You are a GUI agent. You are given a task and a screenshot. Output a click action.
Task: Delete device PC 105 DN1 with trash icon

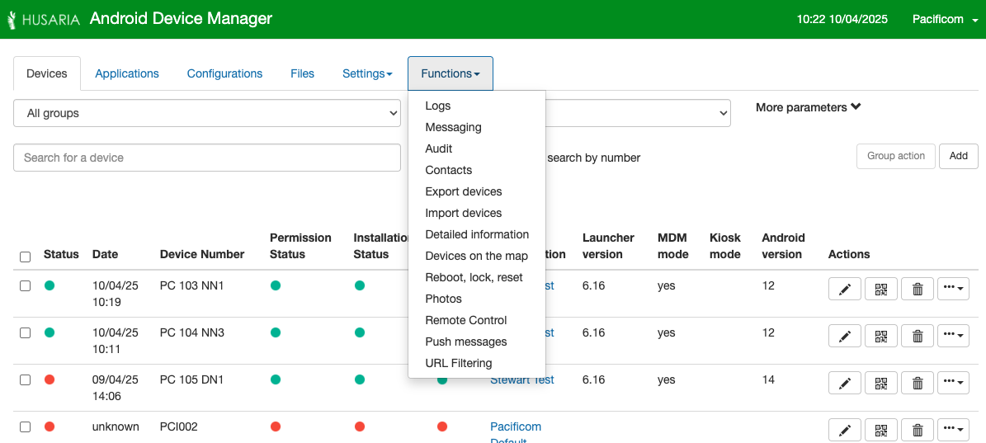click(x=918, y=383)
